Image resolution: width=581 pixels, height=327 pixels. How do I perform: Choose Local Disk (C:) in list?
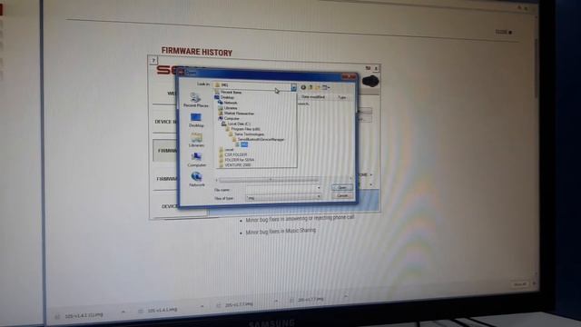click(236, 124)
